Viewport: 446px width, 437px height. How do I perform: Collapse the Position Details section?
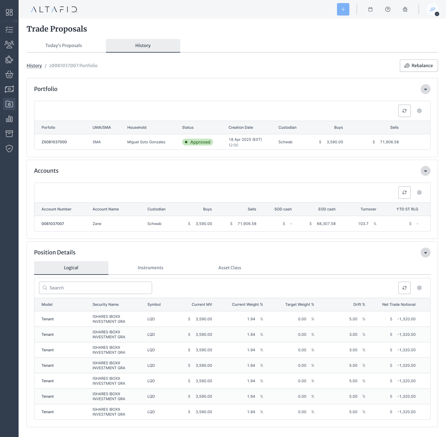point(425,253)
